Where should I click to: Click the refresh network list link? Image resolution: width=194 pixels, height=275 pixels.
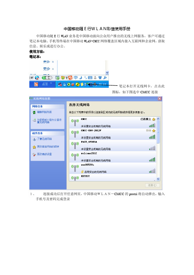pos(44,112)
